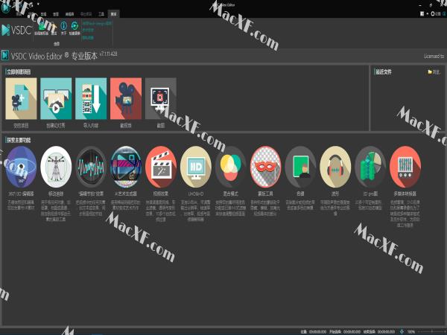The width and height of the screenshot is (447, 335).
Task: Click the help icon beside settings
Action: (445, 13)
